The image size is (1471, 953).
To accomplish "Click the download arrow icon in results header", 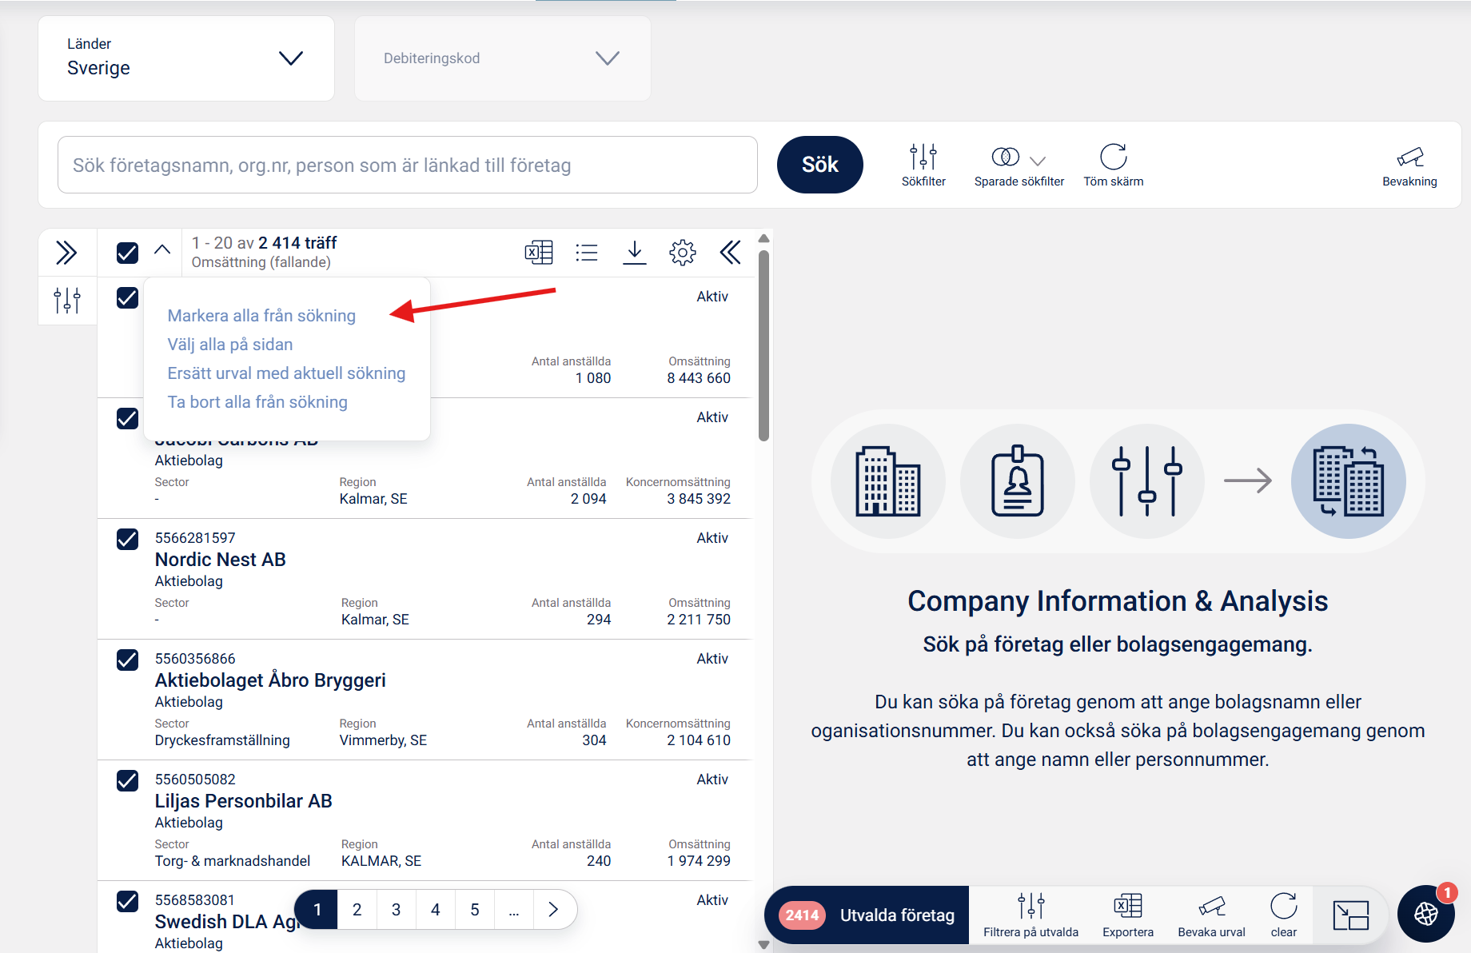I will 635,253.
